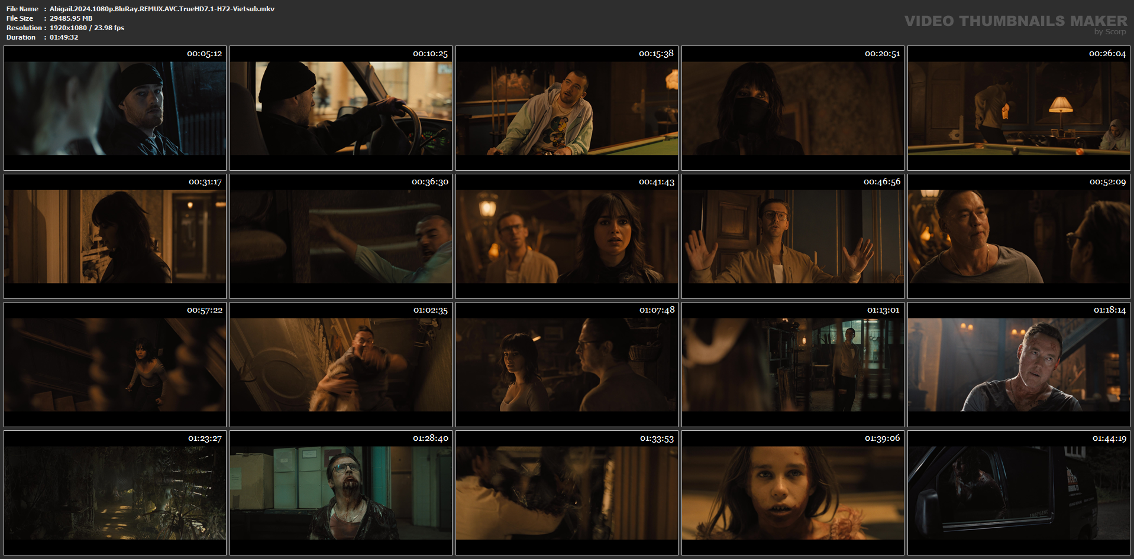The height and width of the screenshot is (559, 1134).
Task: Open the thumbnail at 00:31:17
Action: (x=115, y=236)
